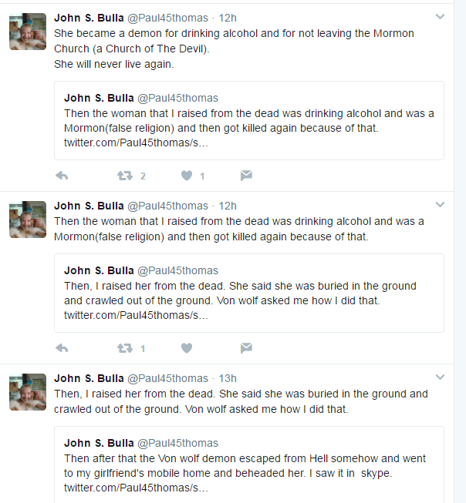Image resolution: width=466 pixels, height=503 pixels.
Task: Open twitter.com link in third quoted tweet
Action: click(136, 488)
